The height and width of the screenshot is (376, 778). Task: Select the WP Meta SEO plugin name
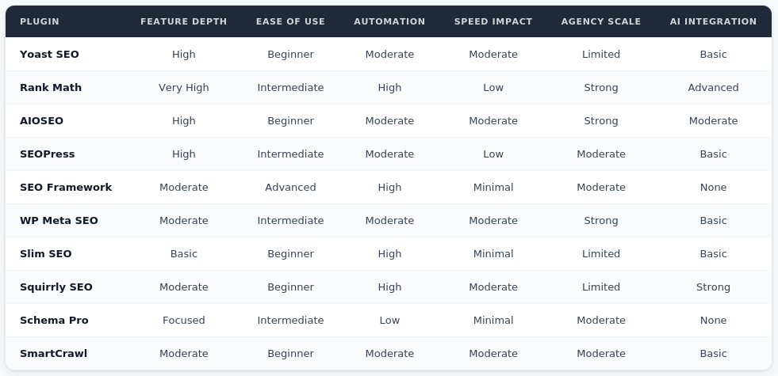pos(59,220)
